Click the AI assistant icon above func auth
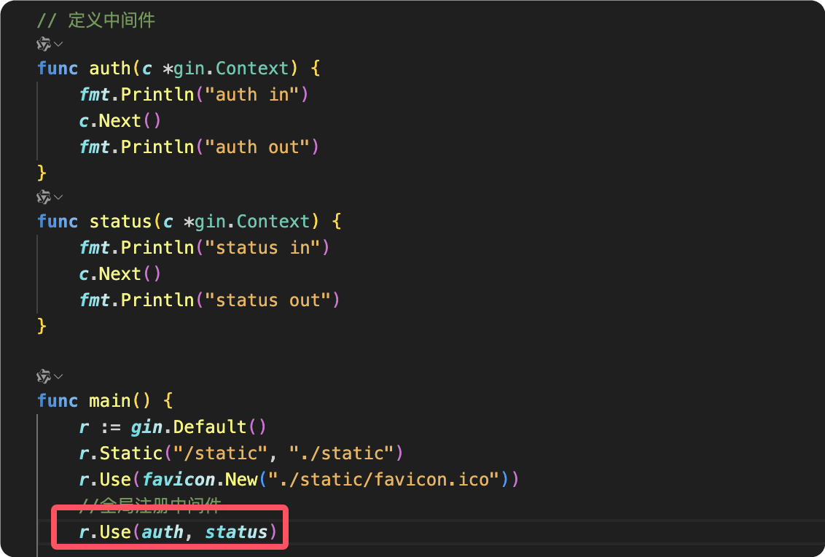 (44, 44)
